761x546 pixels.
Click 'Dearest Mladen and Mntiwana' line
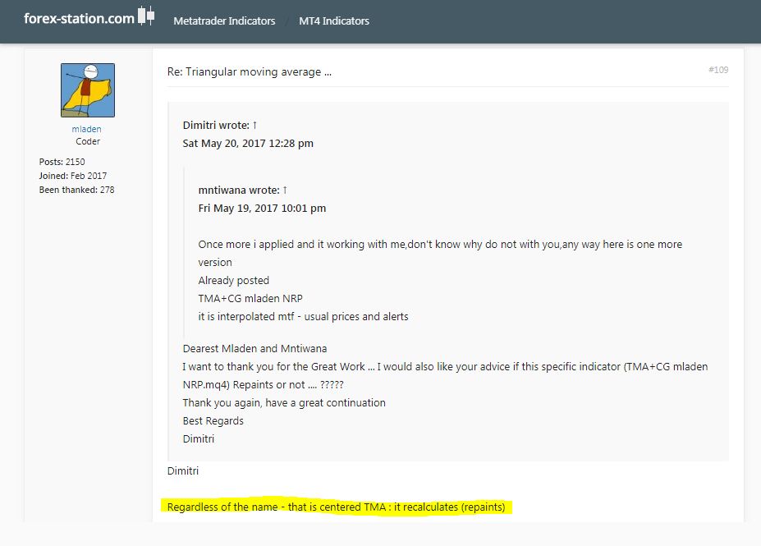click(x=254, y=348)
